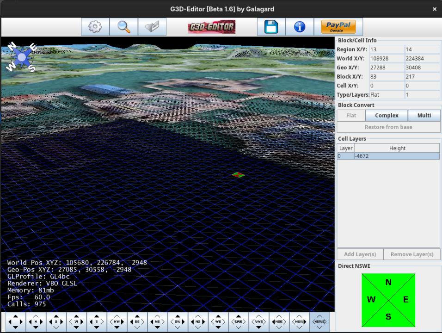Click the Add Layer(s) button
This screenshot has width=442, height=333.
pos(360,254)
